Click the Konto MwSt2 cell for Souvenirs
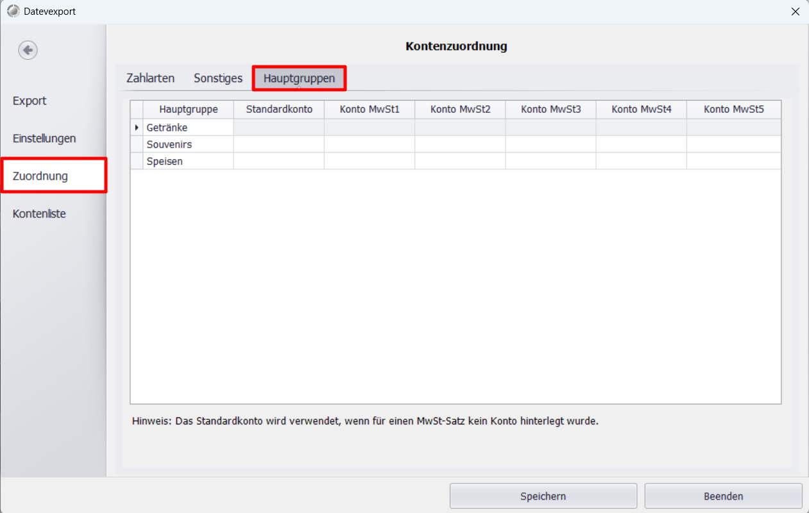The width and height of the screenshot is (809, 513). click(460, 144)
